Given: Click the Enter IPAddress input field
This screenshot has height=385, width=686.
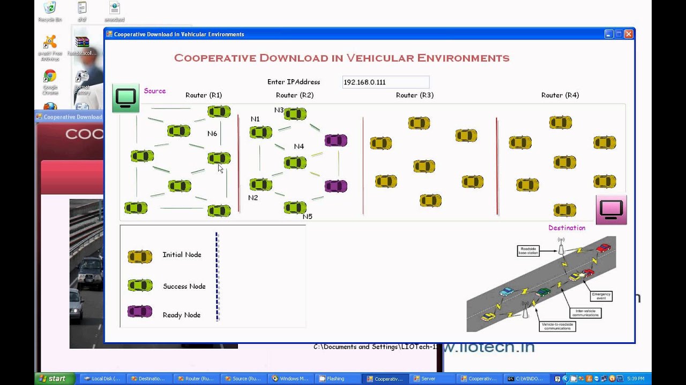Looking at the screenshot, I should pos(386,82).
